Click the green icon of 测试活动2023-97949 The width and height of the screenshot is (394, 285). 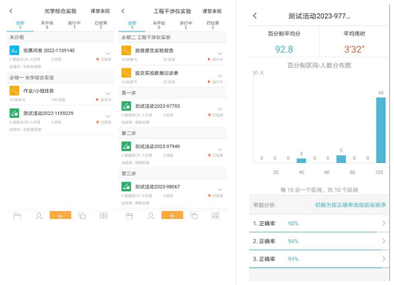(x=126, y=146)
